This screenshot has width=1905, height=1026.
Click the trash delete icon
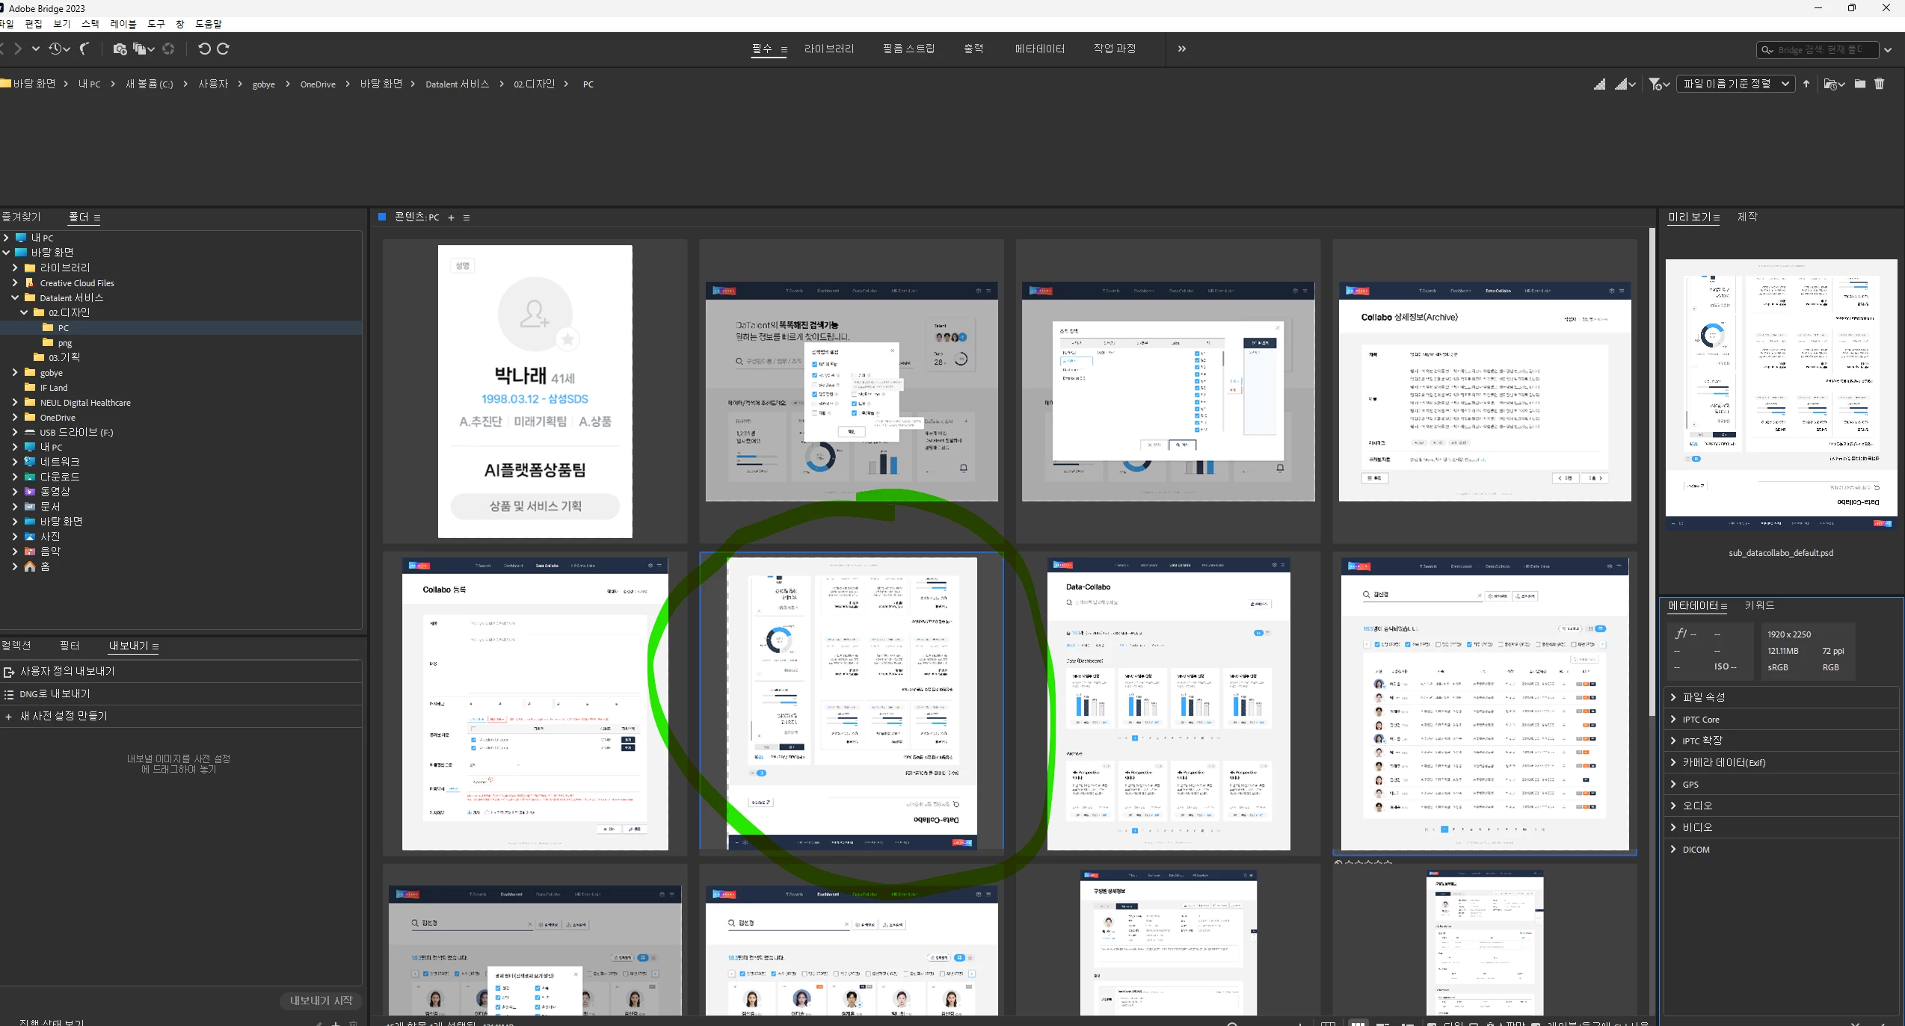point(1880,84)
